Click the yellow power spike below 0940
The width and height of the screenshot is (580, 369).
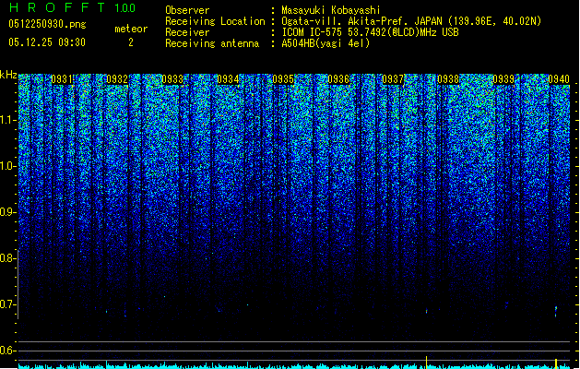click(x=556, y=363)
